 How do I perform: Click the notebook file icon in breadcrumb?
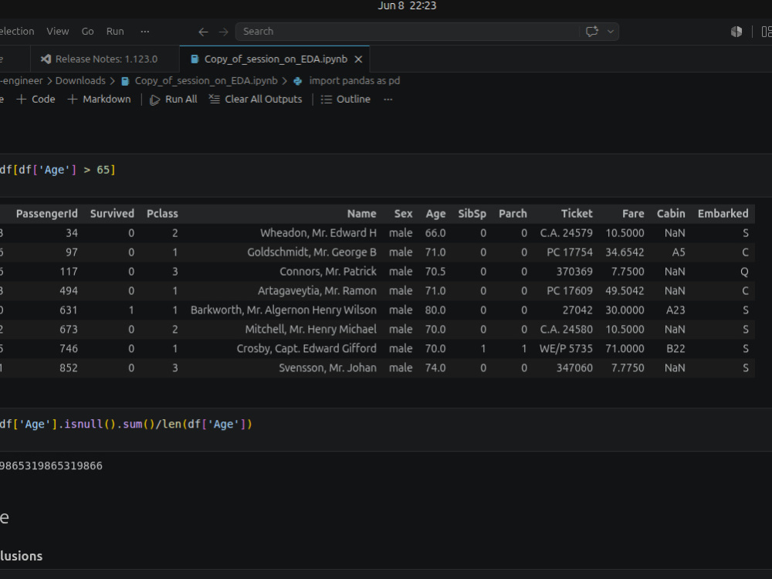coord(125,81)
